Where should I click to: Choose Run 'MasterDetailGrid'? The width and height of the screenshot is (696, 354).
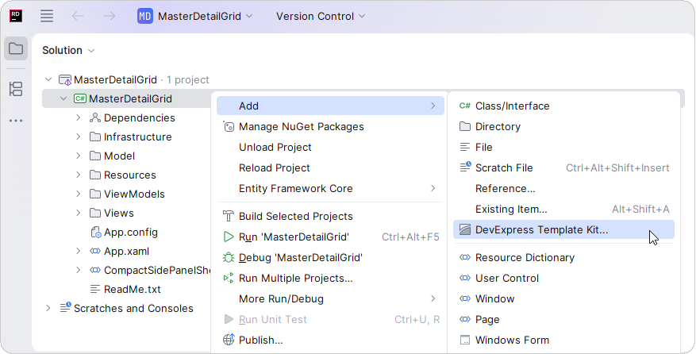pyautogui.click(x=330, y=237)
